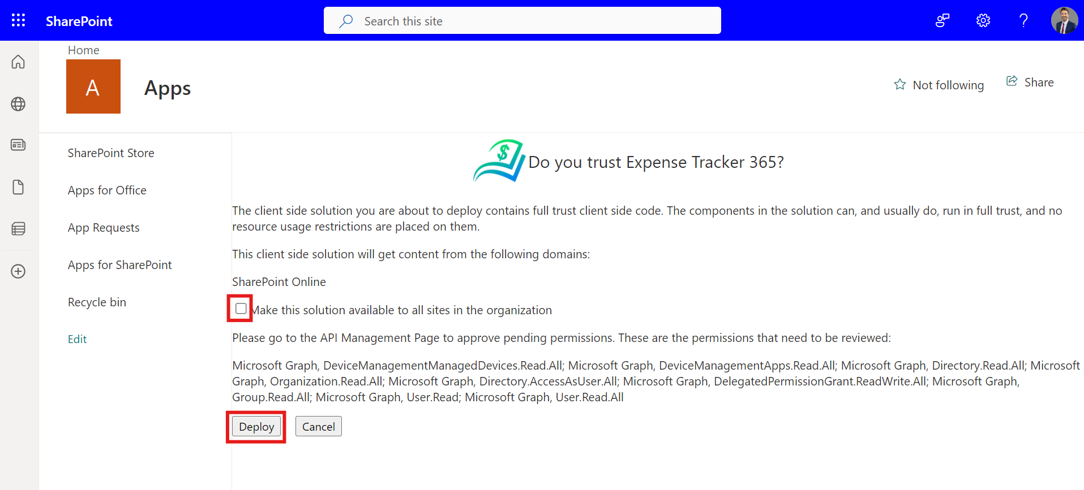This screenshot has height=490, width=1084.
Task: Click the Share arrow icon
Action: click(x=1012, y=81)
